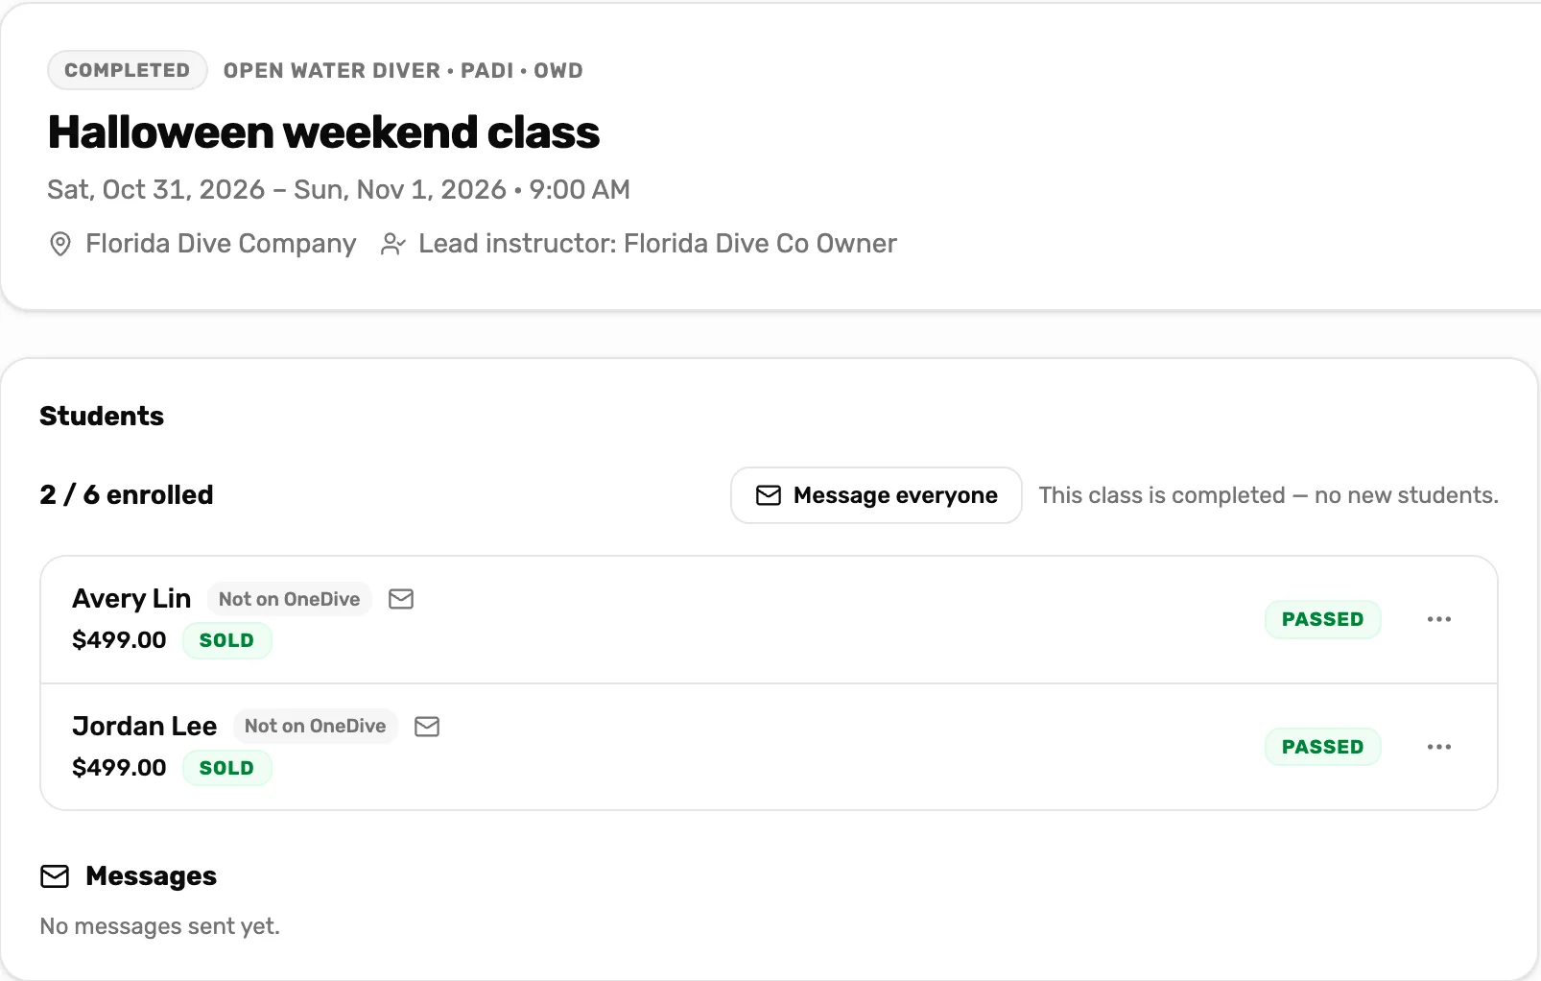Click the envelope icon next to Avery Lin

pos(401,599)
